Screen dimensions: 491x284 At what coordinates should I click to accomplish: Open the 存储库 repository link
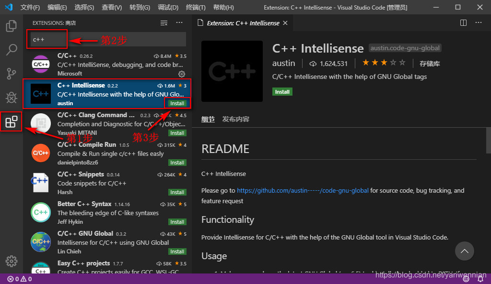click(x=430, y=64)
